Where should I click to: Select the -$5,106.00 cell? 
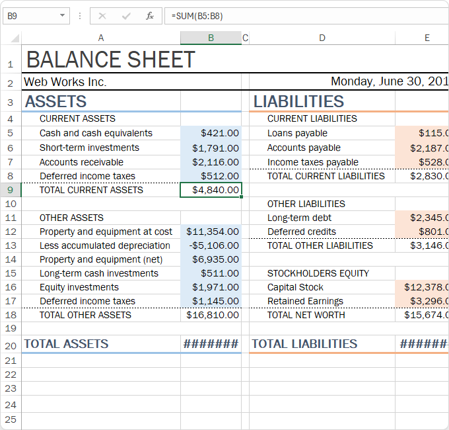[211, 245]
